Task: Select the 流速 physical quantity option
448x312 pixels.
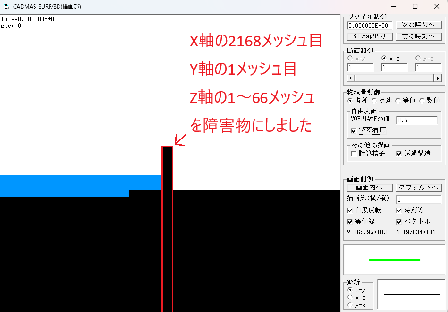Action: (x=374, y=100)
